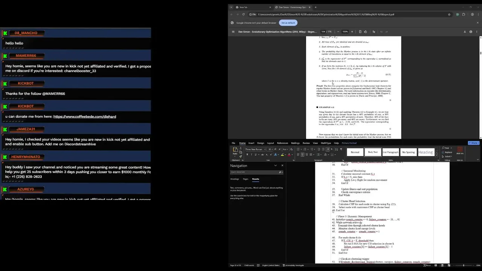482x271 pixels.
Task: Rotate the PDF counterclockwise
Action: 365,32
